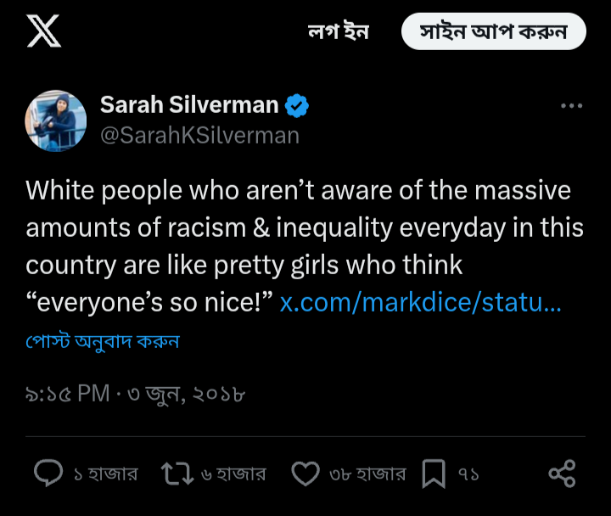
Task: Click the post timestamp ৯:১৫ PM
Action: tap(67, 394)
